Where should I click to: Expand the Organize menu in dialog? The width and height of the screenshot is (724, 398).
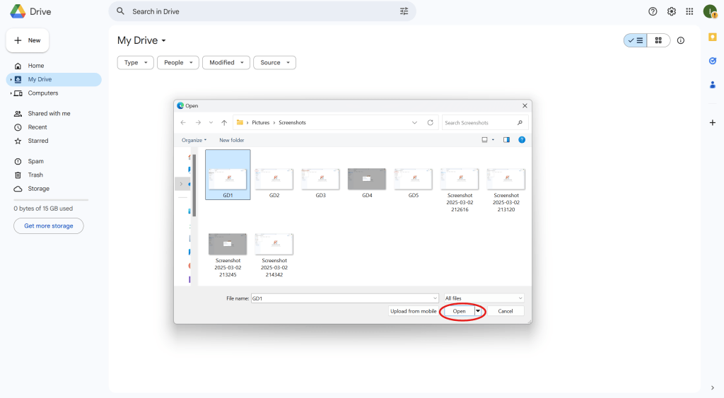[194, 140]
